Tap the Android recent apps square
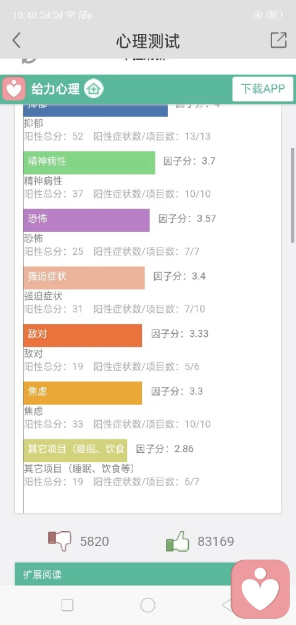Image resolution: width=296 pixels, height=625 pixels. (67, 605)
